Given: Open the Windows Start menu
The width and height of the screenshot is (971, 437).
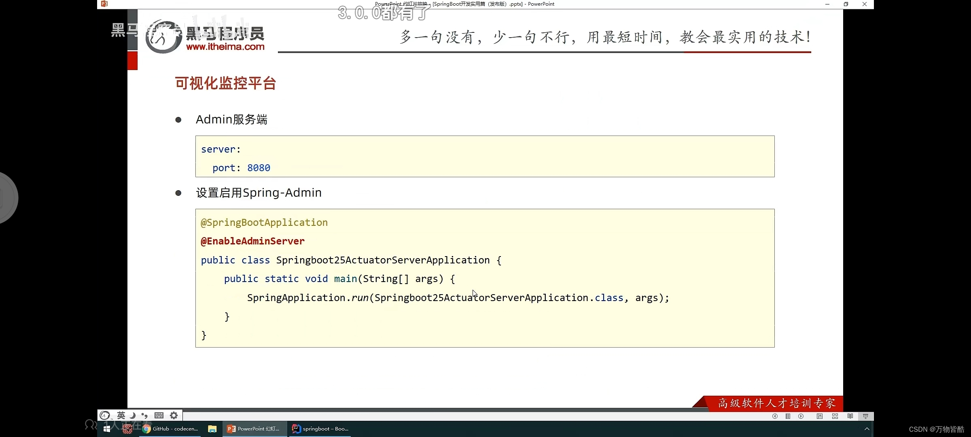Looking at the screenshot, I should tap(107, 429).
